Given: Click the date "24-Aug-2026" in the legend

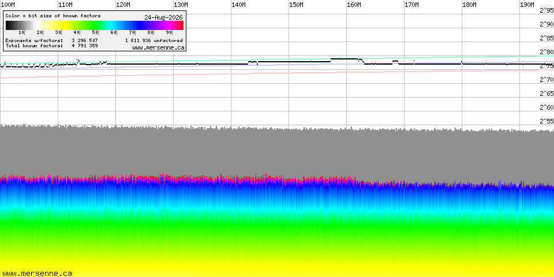Looking at the screenshot, I should (x=163, y=17).
